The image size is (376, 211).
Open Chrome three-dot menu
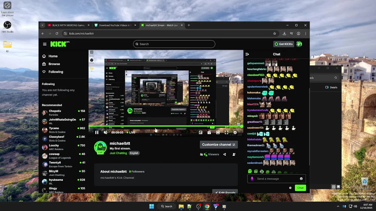point(305,33)
